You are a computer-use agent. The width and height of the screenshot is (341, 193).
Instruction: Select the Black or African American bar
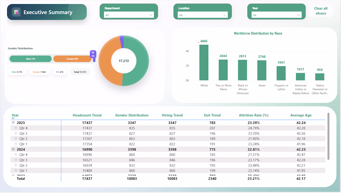click(242, 70)
